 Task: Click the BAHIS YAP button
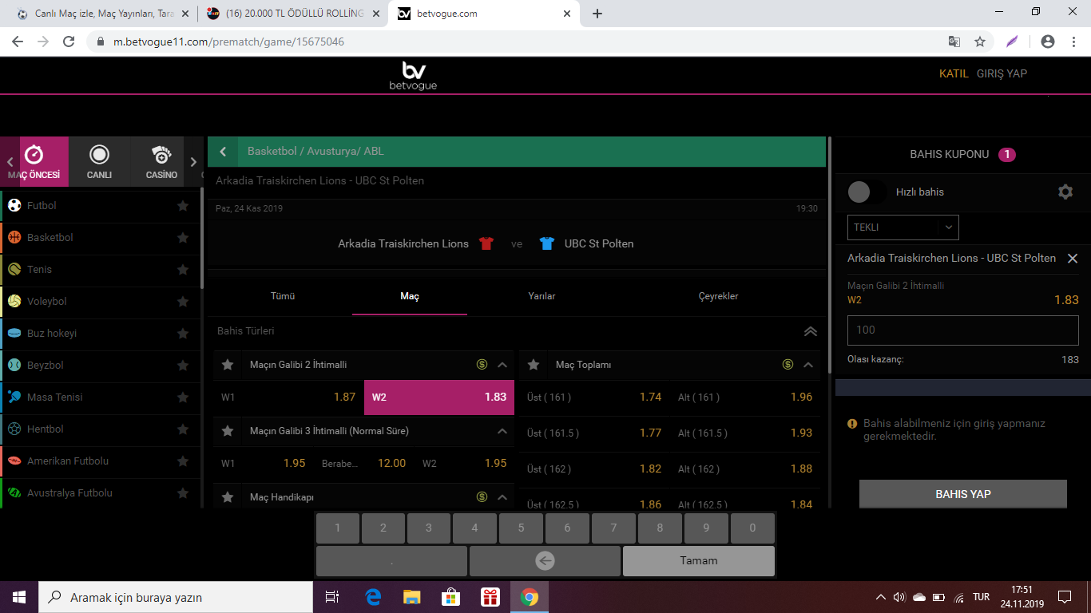coord(963,494)
